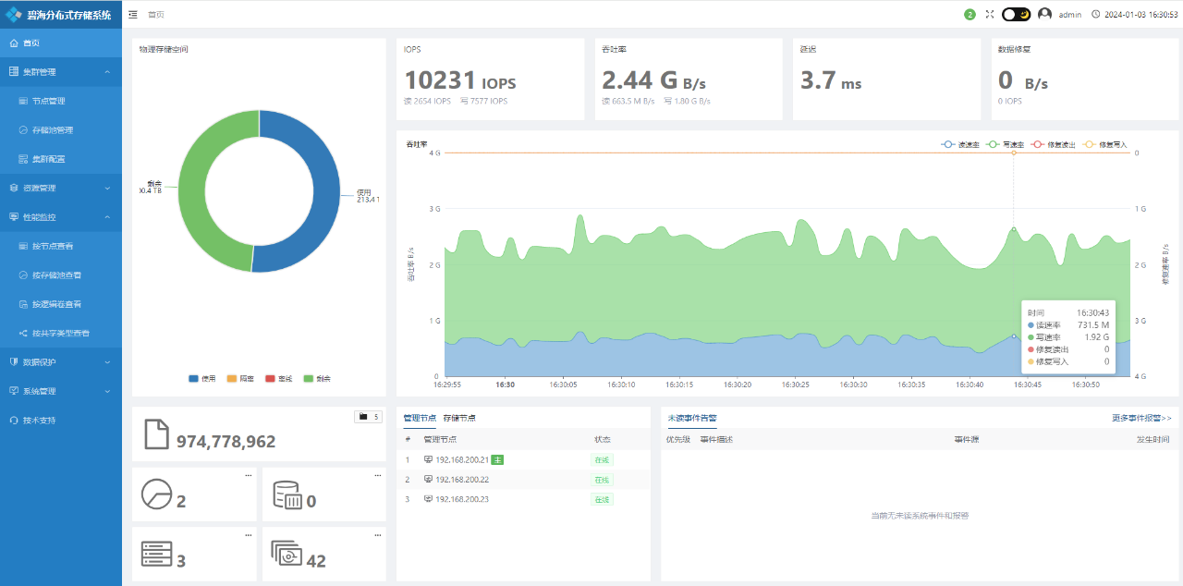Click the server rack icon beside 3
The image size is (1183, 586).
click(x=156, y=553)
